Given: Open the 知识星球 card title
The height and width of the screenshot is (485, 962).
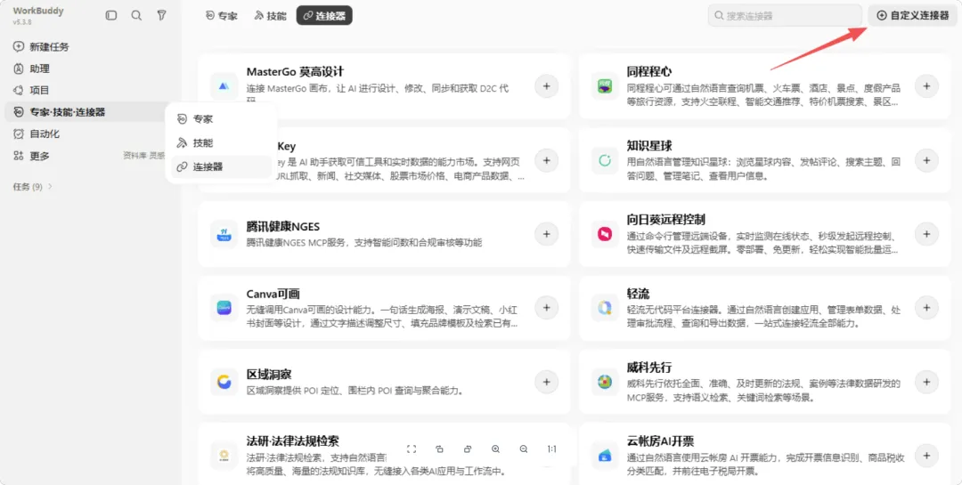Looking at the screenshot, I should (649, 146).
